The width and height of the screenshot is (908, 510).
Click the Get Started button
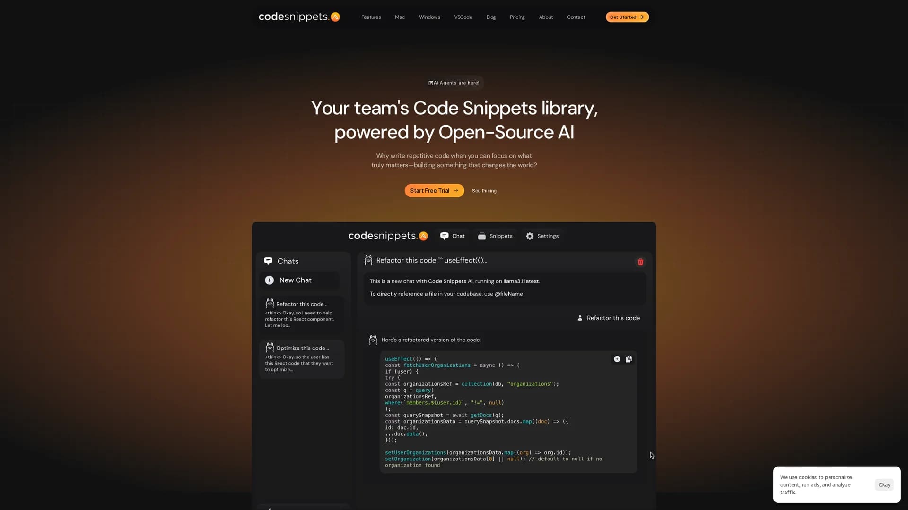pyautogui.click(x=627, y=17)
